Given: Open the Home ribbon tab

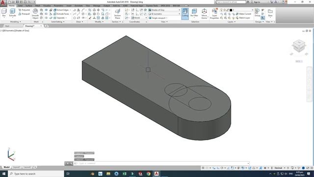Looking at the screenshot, I should (12, 5).
